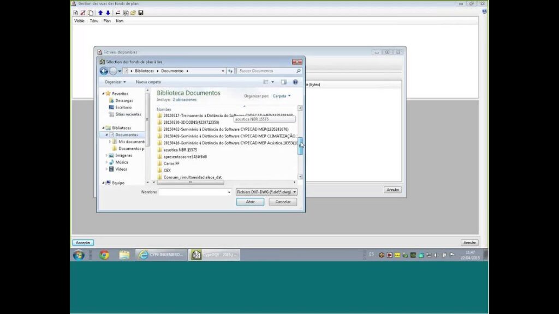Select Descargas in the Favoritos list
559x314 pixels.
[x=124, y=100]
